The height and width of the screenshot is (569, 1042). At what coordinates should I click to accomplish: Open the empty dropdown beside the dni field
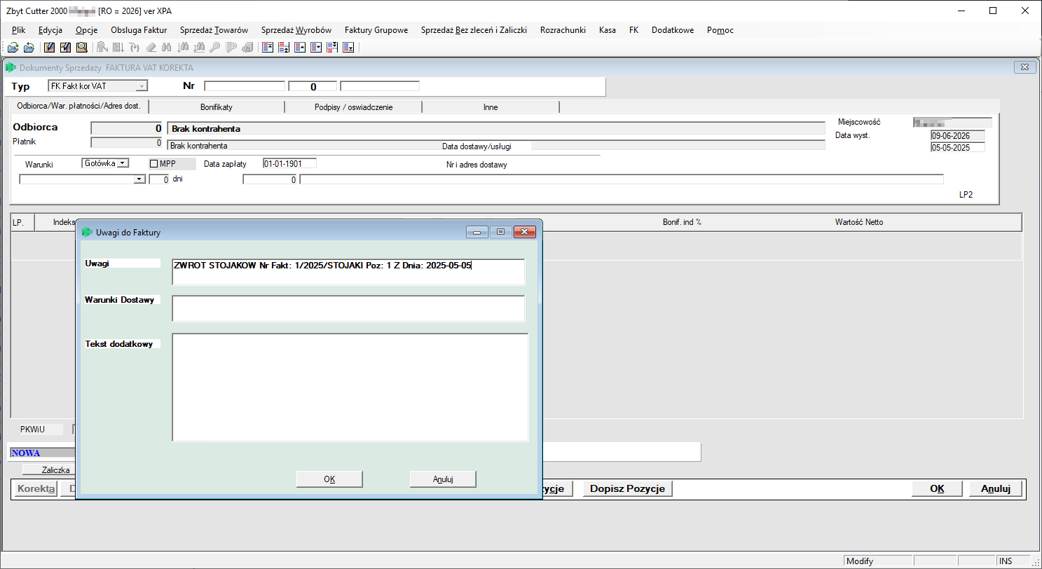[x=139, y=179]
